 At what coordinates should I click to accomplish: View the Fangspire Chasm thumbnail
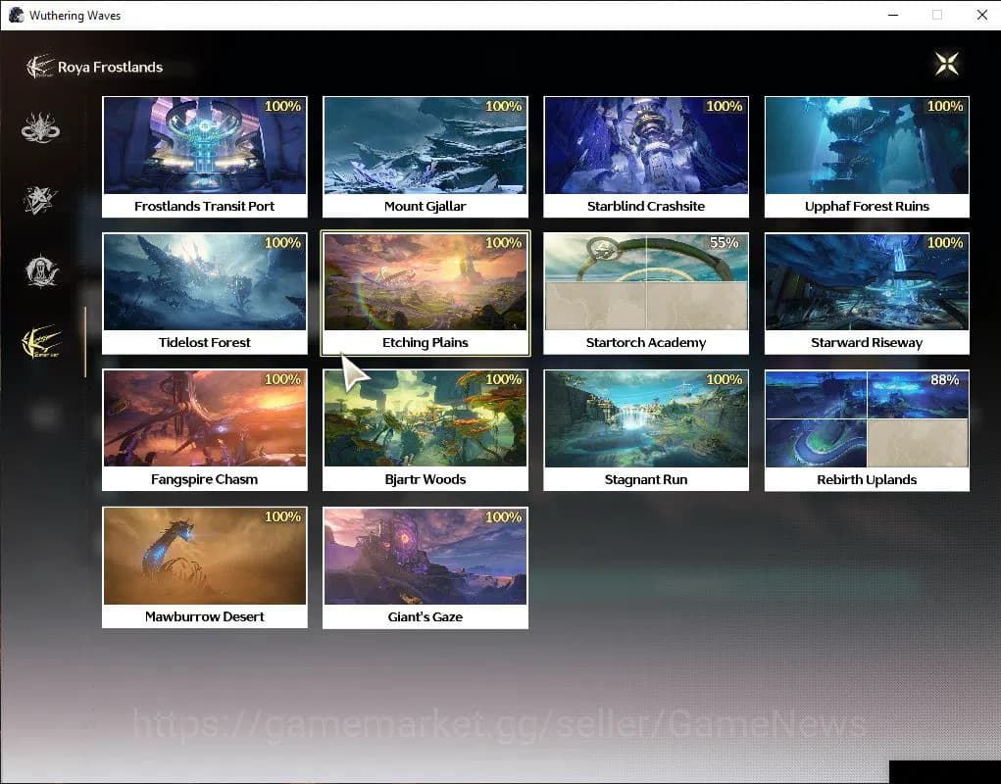(204, 420)
